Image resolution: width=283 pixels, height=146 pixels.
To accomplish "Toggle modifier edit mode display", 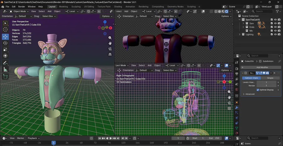I will (261, 73).
